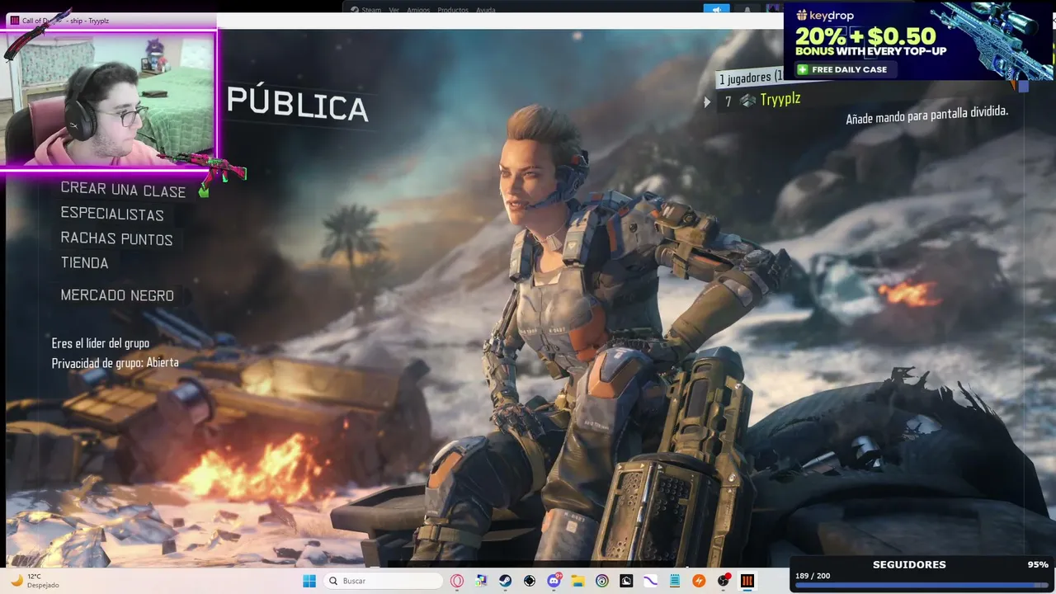Click the rank emblem beside Tryyplz
The width and height of the screenshot is (1056, 594).
click(748, 100)
